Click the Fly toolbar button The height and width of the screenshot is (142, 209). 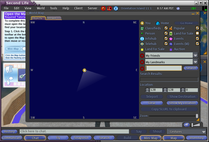point(58,138)
